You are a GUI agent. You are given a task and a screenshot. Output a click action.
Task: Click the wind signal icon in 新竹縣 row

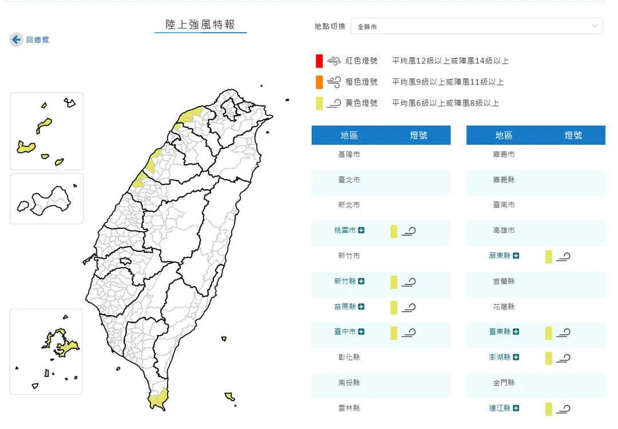(x=409, y=282)
